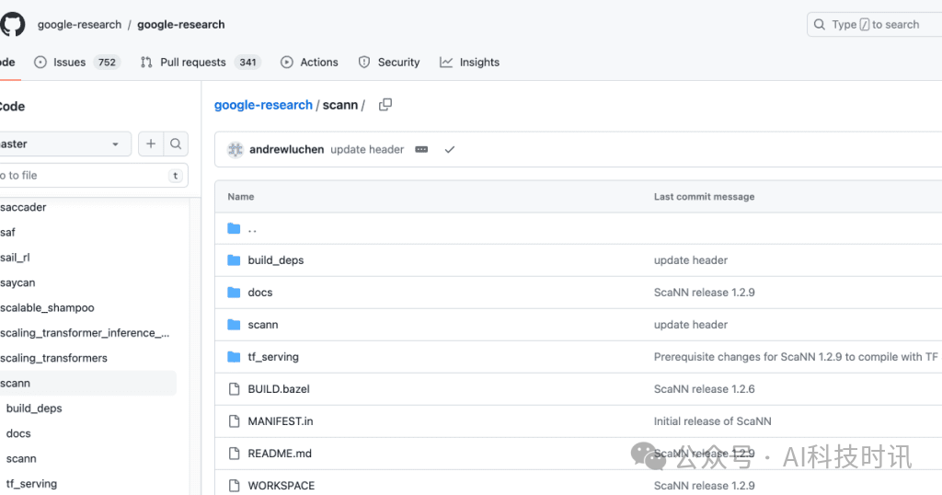942x495 pixels.
Task: Click the add file plus icon
Action: [151, 144]
